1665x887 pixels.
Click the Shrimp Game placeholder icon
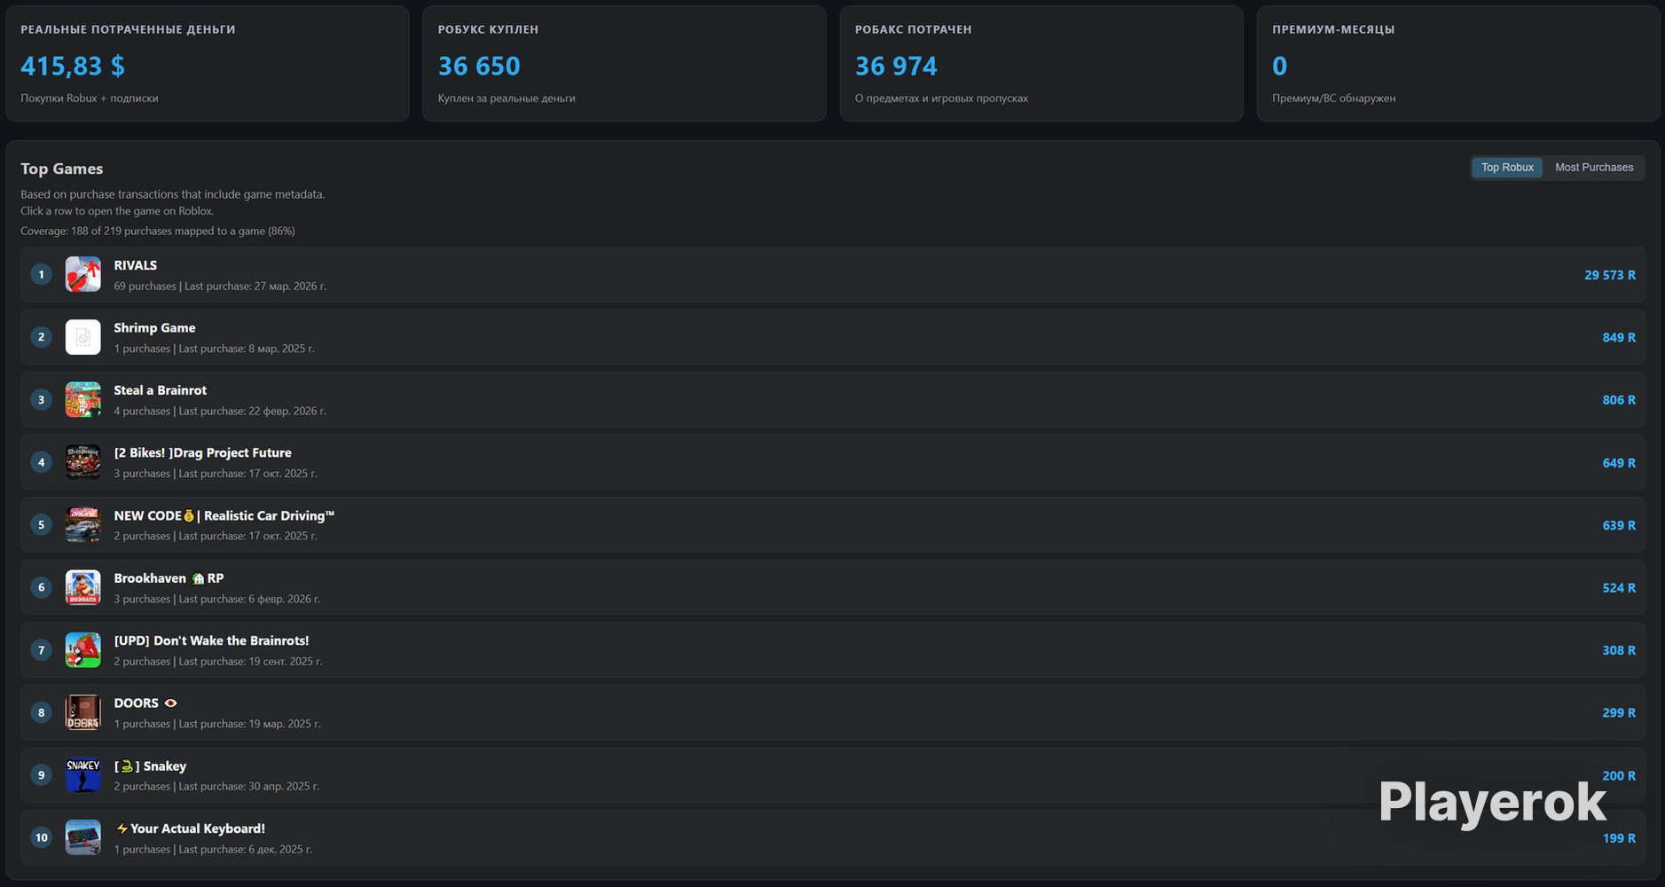pos(82,337)
